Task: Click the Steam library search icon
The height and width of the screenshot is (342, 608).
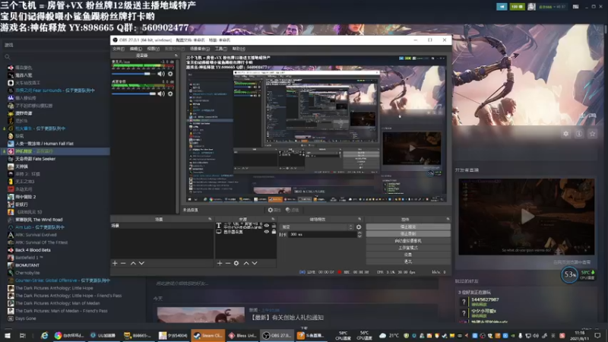Action: [x=8, y=57]
